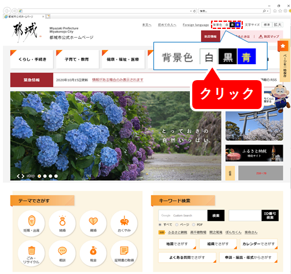Show the next slideshow image

point(23,176)
